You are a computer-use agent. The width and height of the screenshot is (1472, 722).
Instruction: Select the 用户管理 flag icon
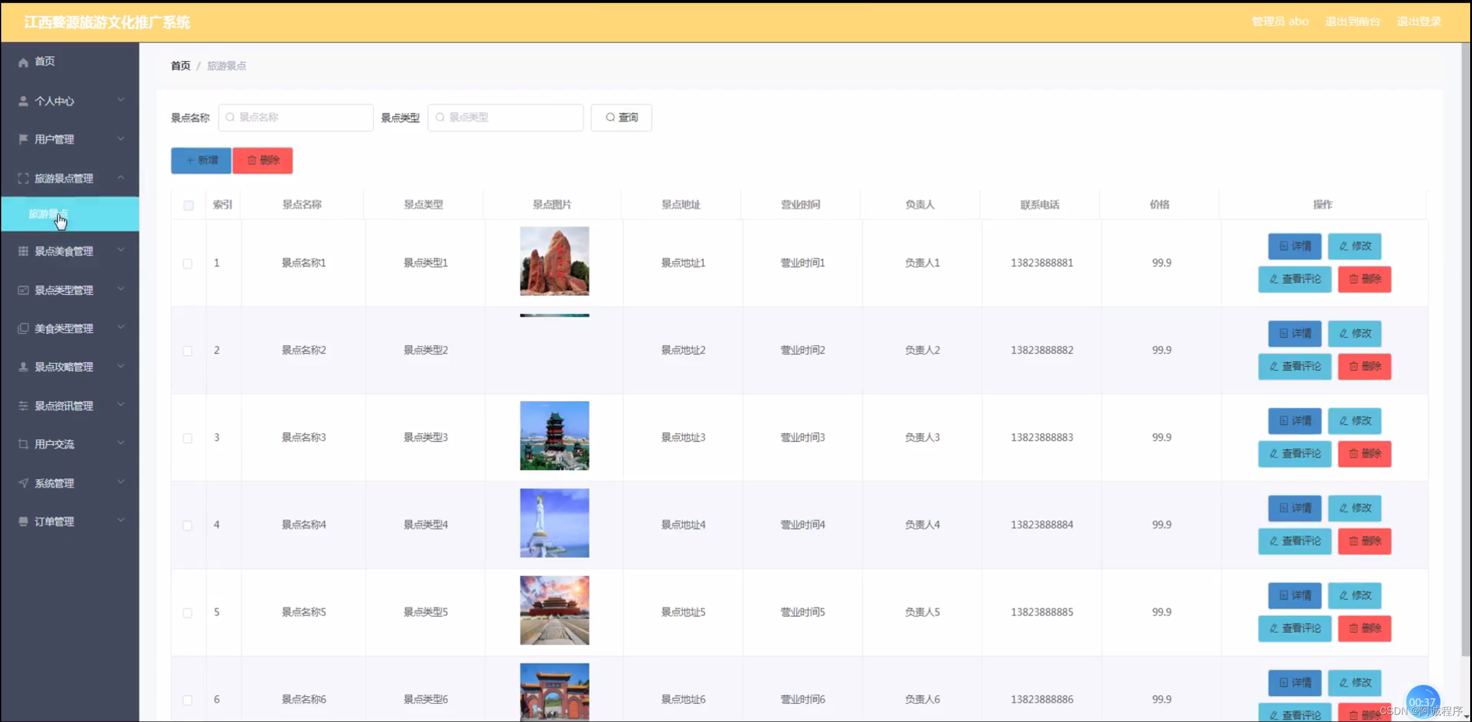(23, 139)
